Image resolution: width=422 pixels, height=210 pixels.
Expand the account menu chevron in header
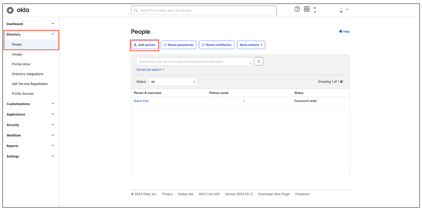point(347,10)
